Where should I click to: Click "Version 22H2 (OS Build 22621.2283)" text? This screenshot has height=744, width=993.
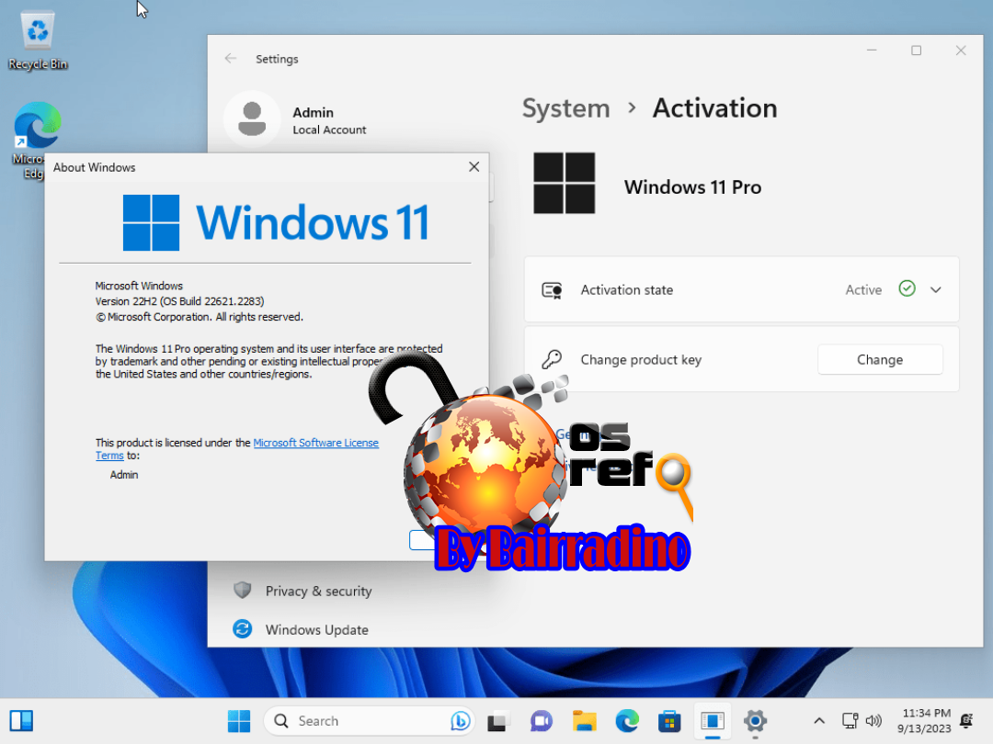180,301
